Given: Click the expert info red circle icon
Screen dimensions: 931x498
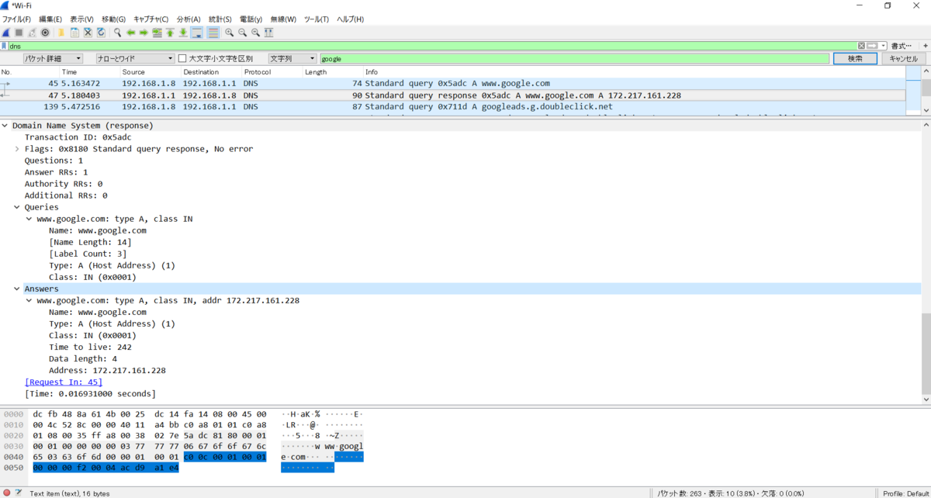Looking at the screenshot, I should pos(6,493).
